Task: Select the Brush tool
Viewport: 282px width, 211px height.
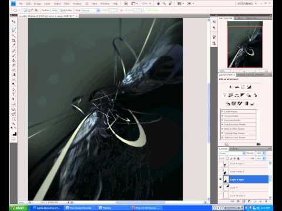Action: pyautogui.click(x=14, y=55)
